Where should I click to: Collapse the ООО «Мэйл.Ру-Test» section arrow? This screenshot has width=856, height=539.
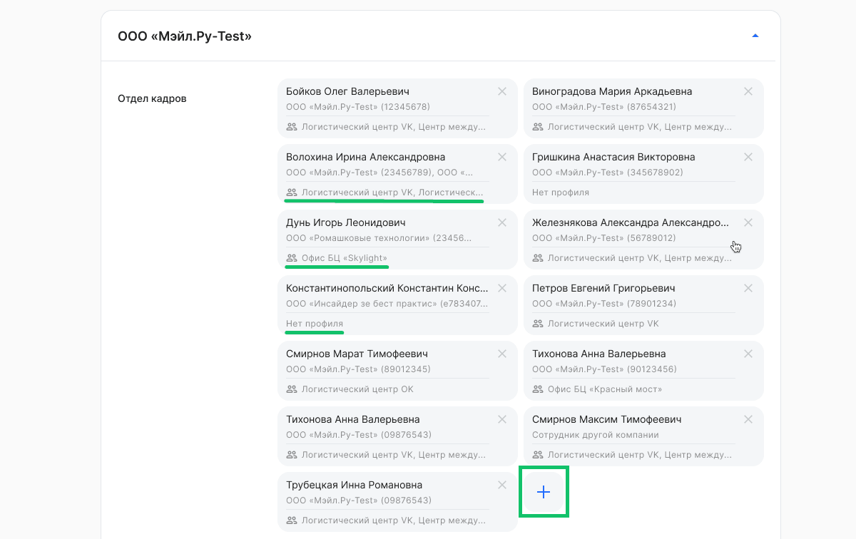click(x=755, y=36)
